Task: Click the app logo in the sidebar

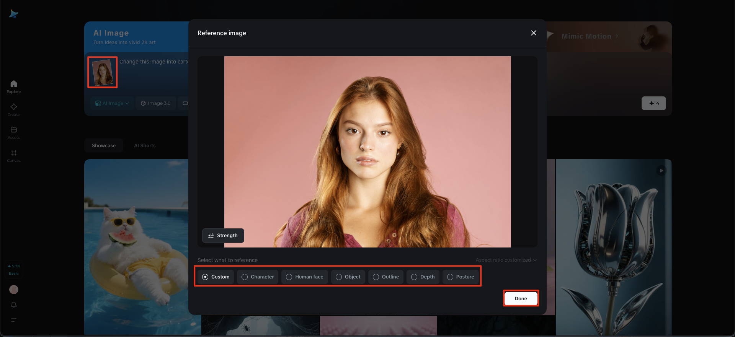Action: click(x=13, y=14)
